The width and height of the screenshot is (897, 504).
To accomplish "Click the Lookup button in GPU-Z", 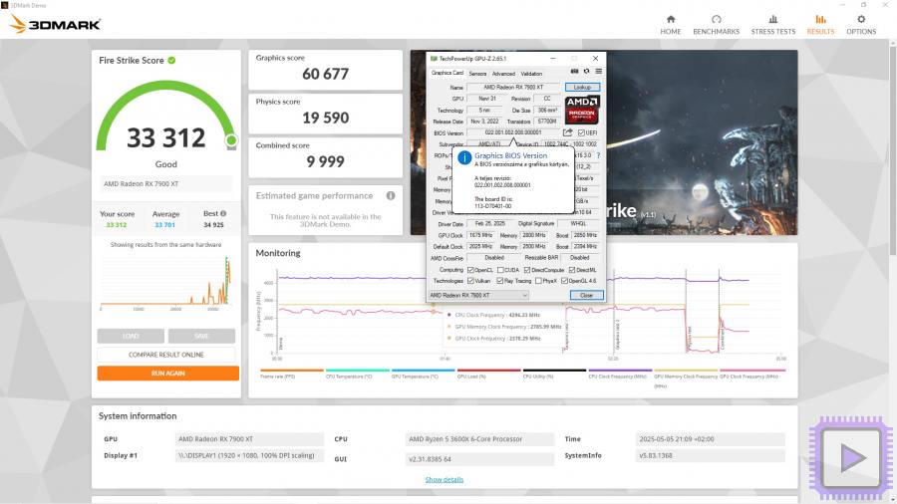I will [582, 88].
